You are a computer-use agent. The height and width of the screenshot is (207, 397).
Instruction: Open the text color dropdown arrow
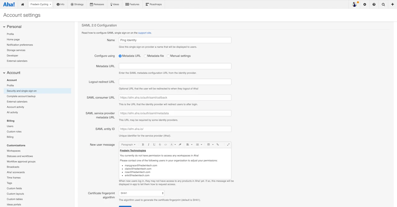(x=175, y=145)
